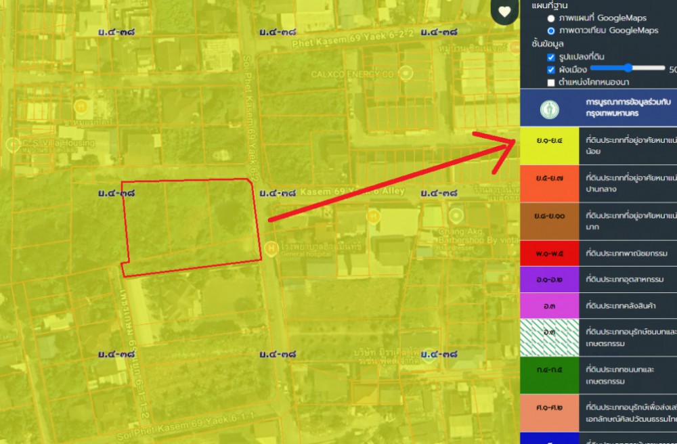Click the CALXCO ENERGY CO label text
Viewport: 677px width, 444px height.
[x=352, y=74]
